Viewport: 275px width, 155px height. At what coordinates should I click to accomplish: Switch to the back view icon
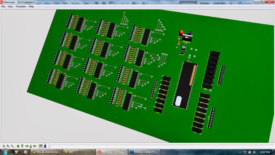point(31,146)
